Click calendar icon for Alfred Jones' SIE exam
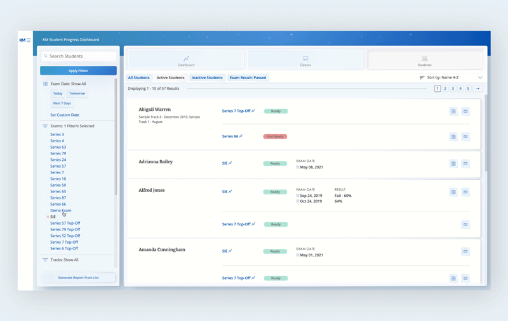508x321 pixels. (x=453, y=192)
